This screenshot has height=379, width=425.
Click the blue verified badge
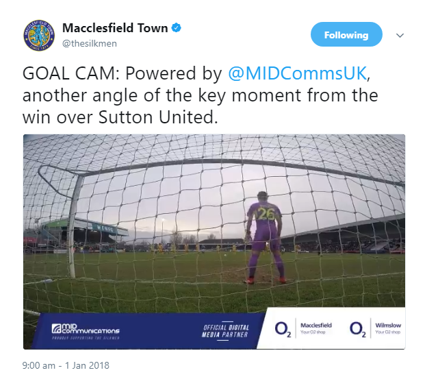[x=177, y=28]
